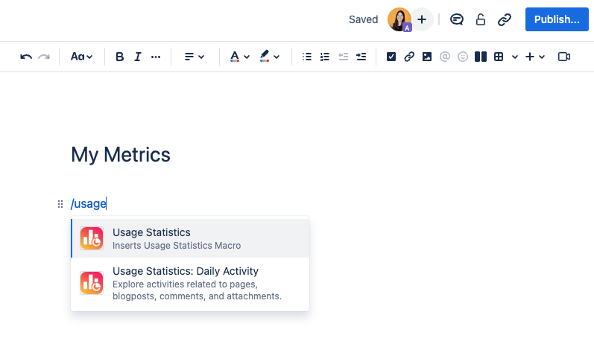Open more formatting options (three dots)
The height and width of the screenshot is (347, 594).
coord(156,57)
